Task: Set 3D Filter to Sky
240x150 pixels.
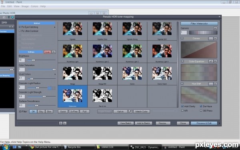Action: [41, 112]
